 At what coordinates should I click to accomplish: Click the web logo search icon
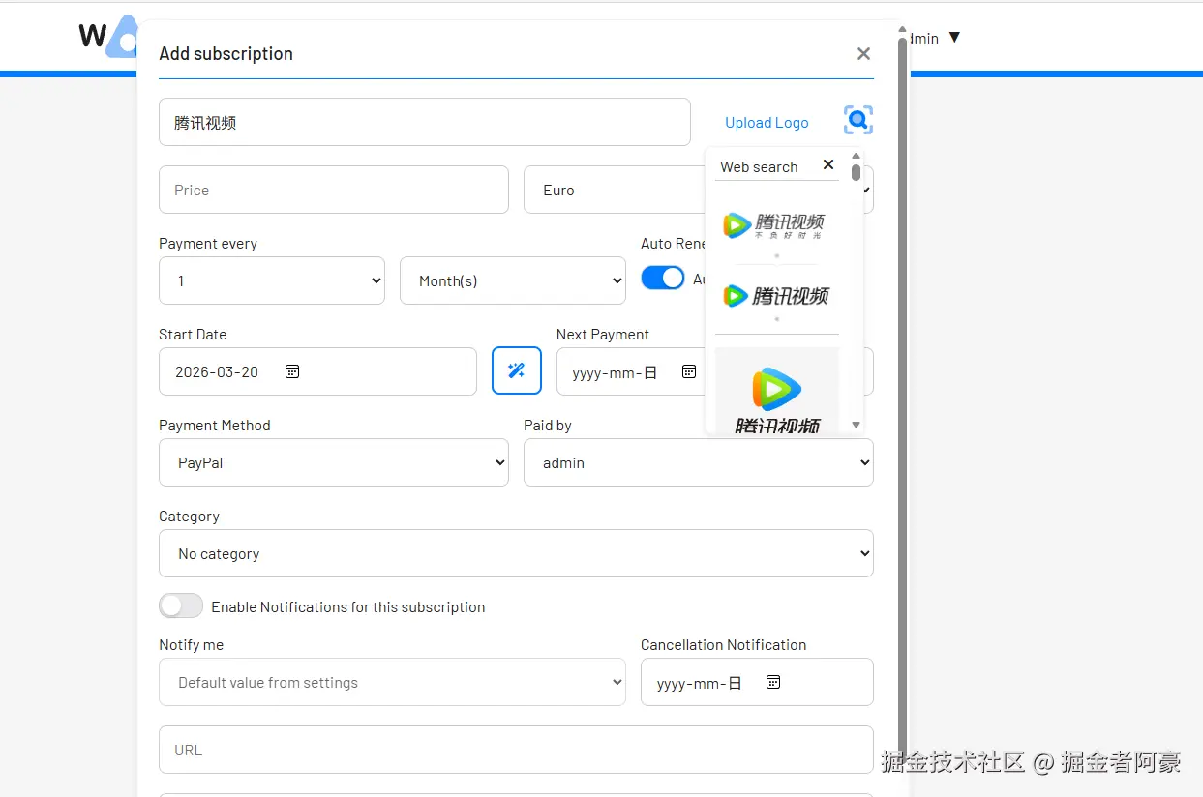pyautogui.click(x=858, y=121)
